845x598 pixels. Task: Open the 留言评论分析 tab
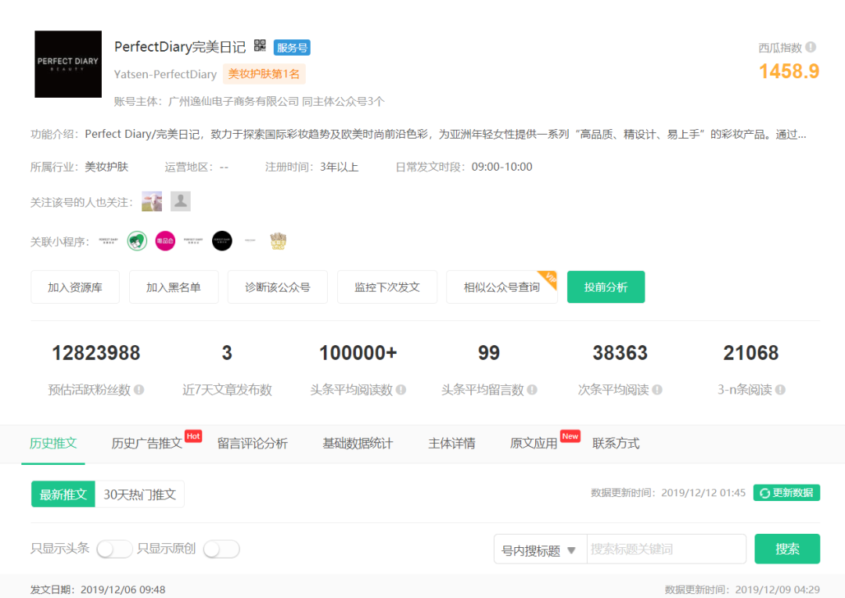click(252, 443)
